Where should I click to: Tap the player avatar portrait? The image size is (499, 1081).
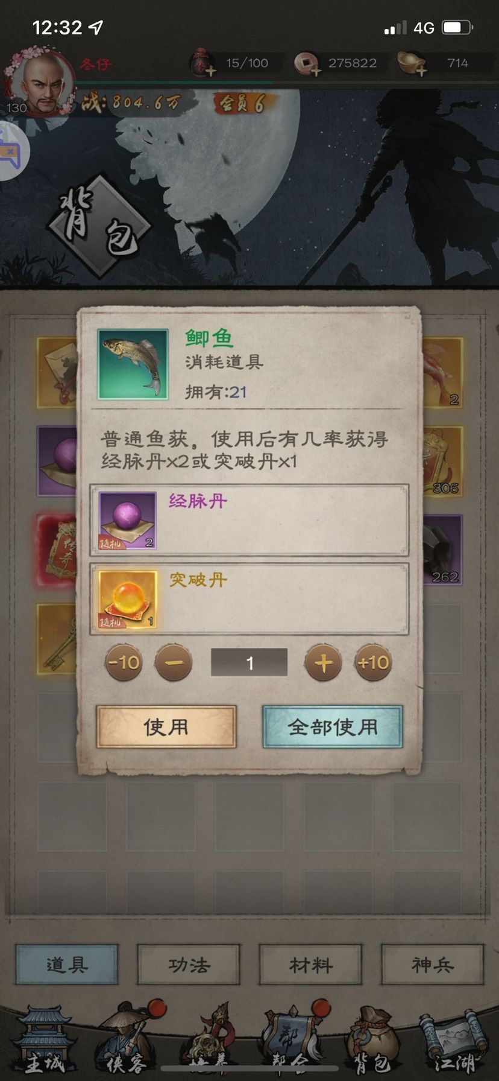[41, 82]
